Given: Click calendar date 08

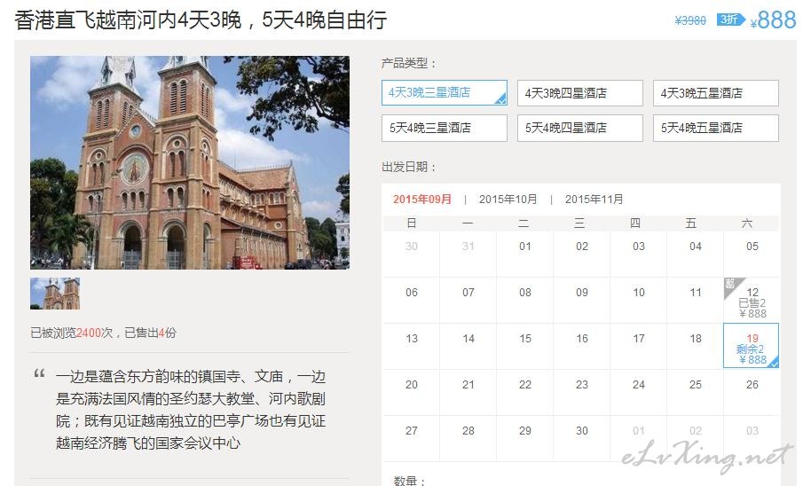Looking at the screenshot, I should 525,300.
